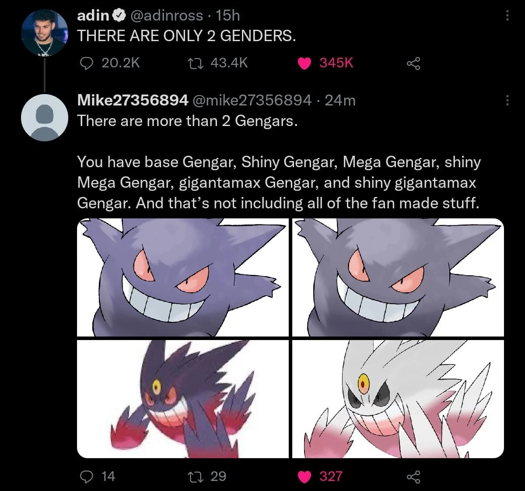Open @adinross profile via the username

[162, 15]
